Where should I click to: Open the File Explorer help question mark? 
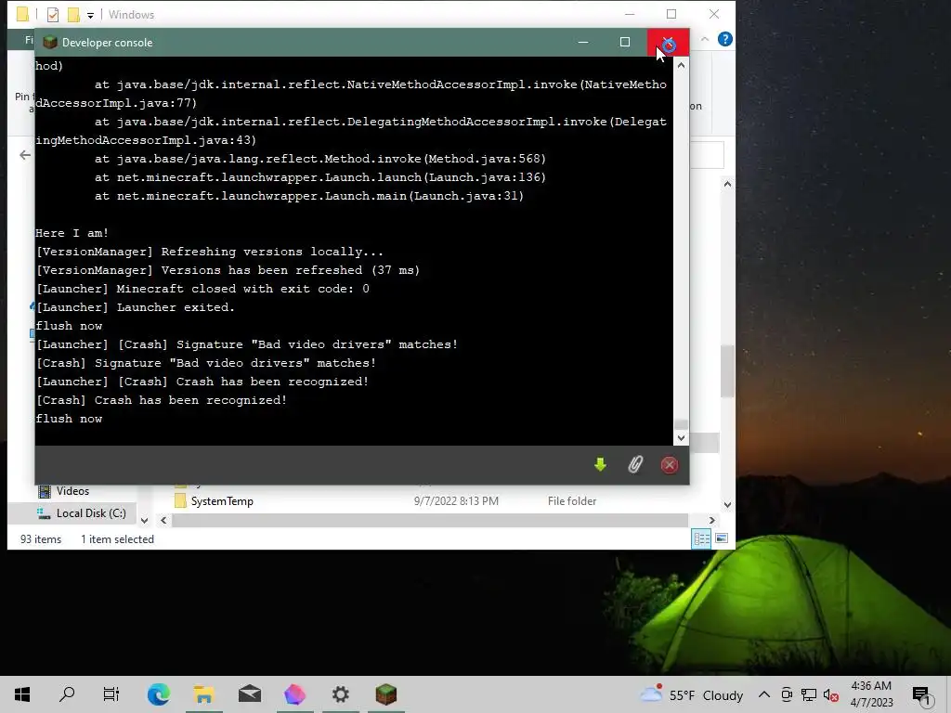pyautogui.click(x=724, y=39)
